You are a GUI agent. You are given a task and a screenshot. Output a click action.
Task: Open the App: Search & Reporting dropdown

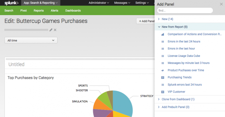tap(41, 3)
